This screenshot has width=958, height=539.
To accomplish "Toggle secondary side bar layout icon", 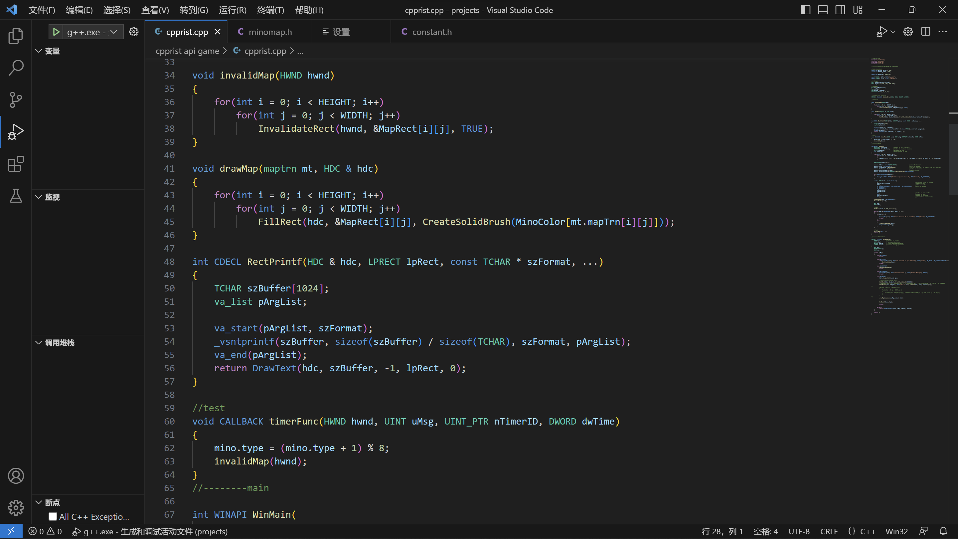I will pos(840,10).
